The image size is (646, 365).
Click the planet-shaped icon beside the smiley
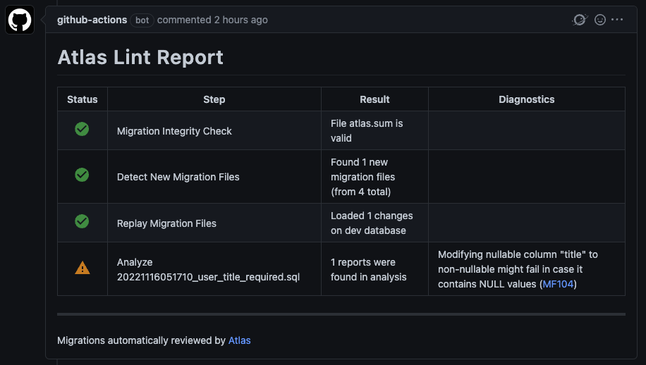click(580, 20)
